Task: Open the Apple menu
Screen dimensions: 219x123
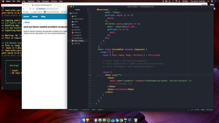Action: click(x=3, y=1)
